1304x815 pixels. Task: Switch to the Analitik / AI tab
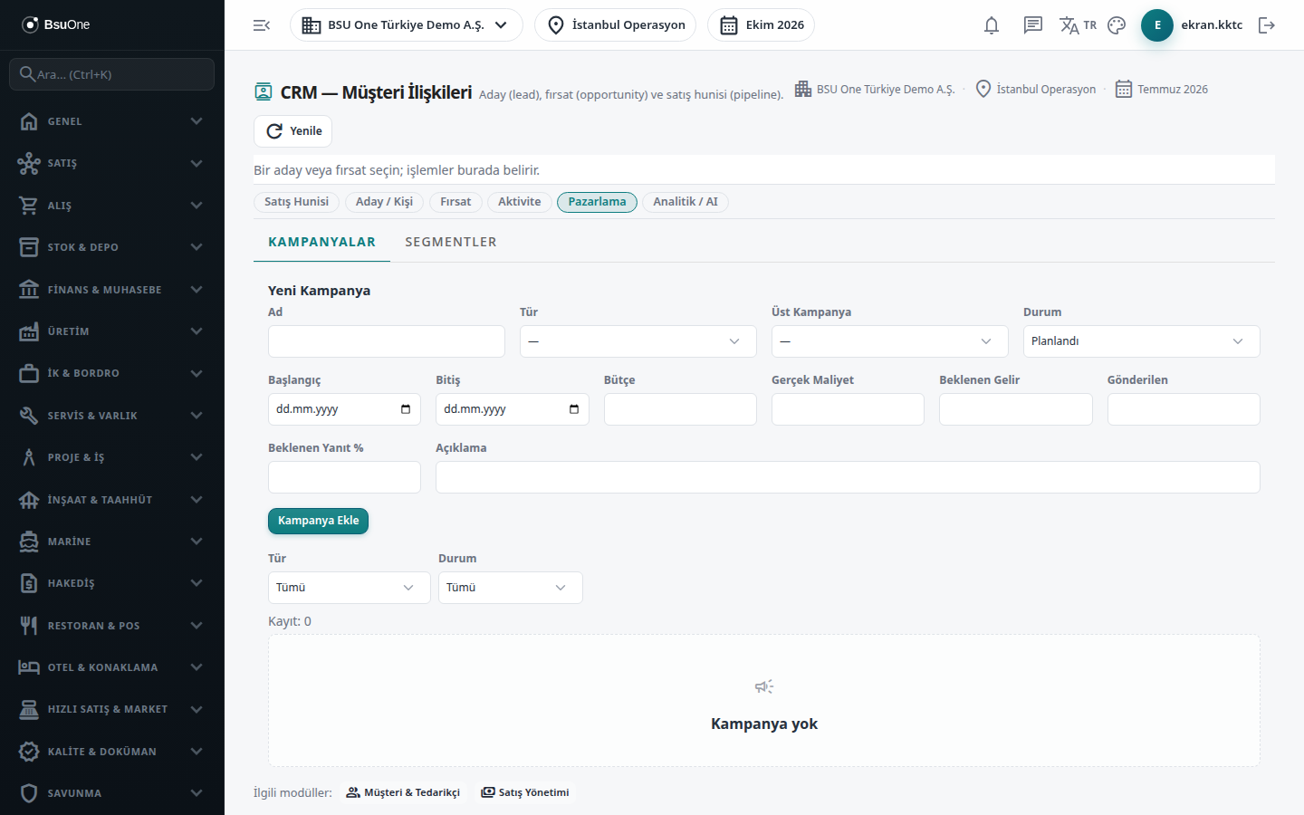686,202
